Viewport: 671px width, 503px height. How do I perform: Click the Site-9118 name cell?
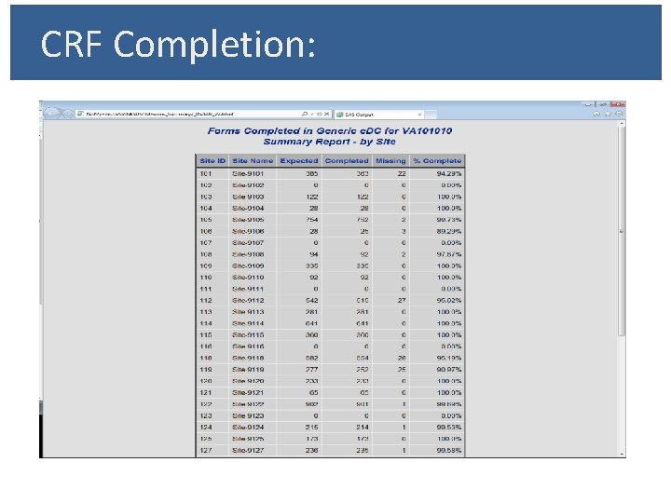[x=248, y=359]
